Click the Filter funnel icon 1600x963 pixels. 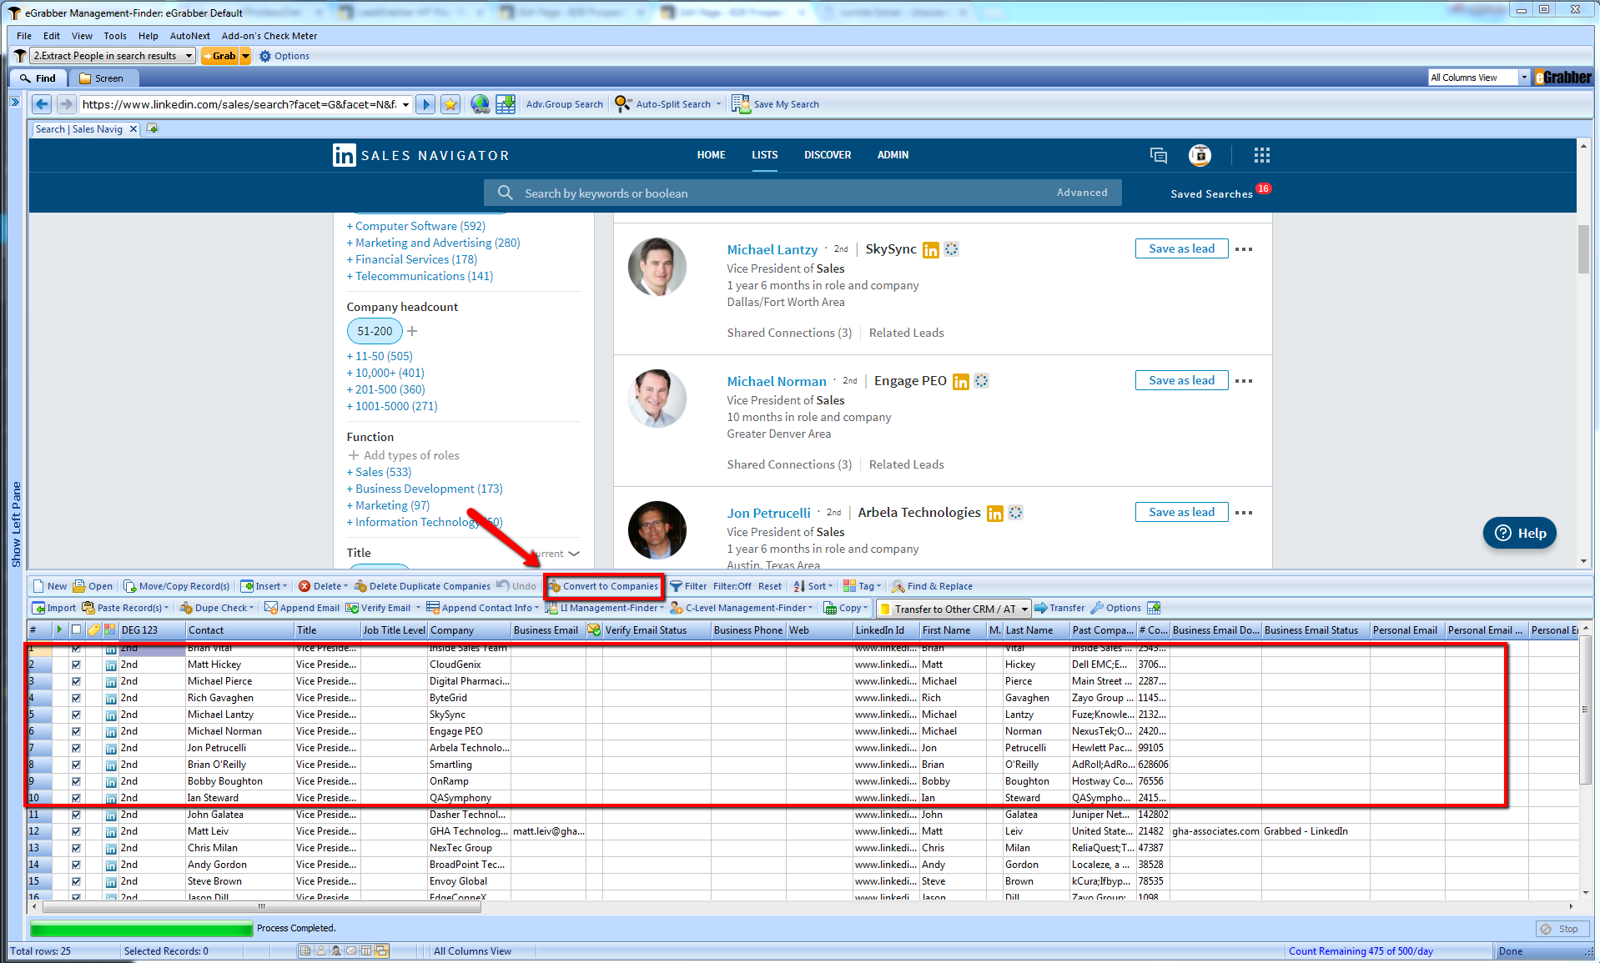pos(676,586)
